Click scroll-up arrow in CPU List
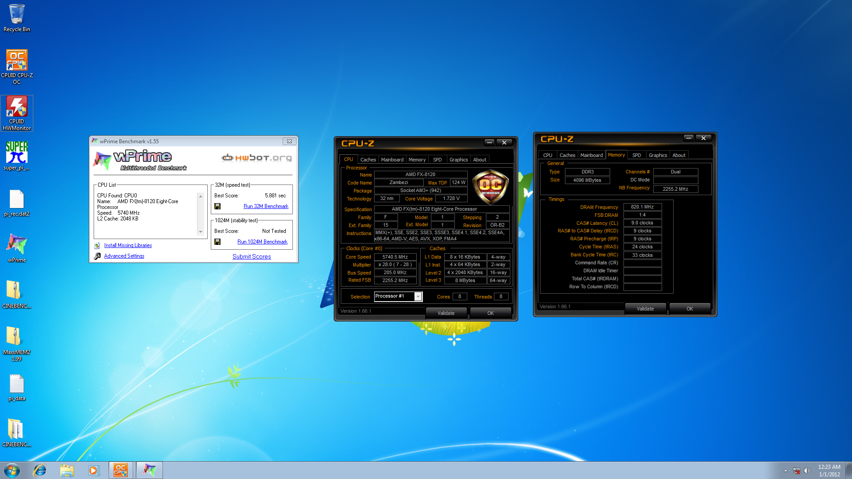Screen dimensions: 852x479 pyautogui.click(x=201, y=196)
